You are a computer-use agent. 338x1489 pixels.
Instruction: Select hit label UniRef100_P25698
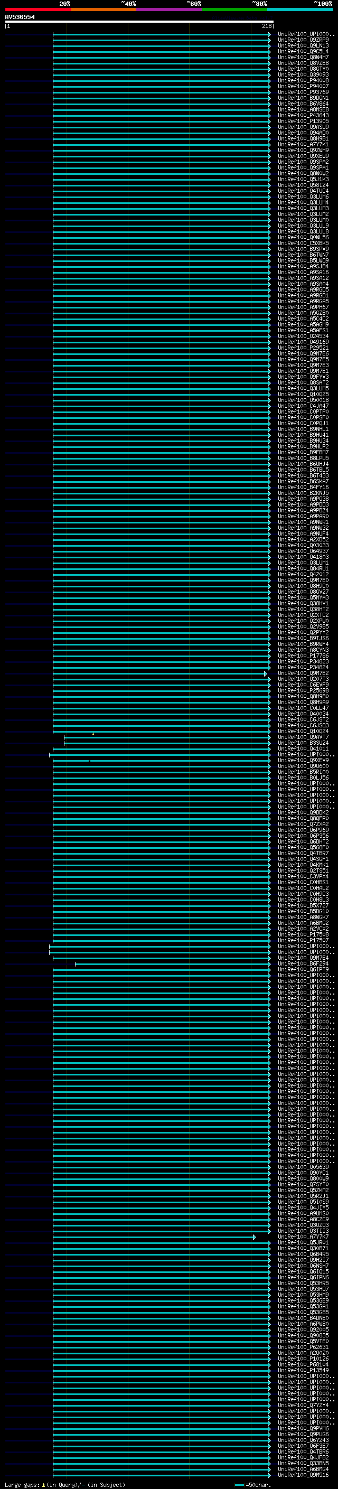click(x=303, y=690)
